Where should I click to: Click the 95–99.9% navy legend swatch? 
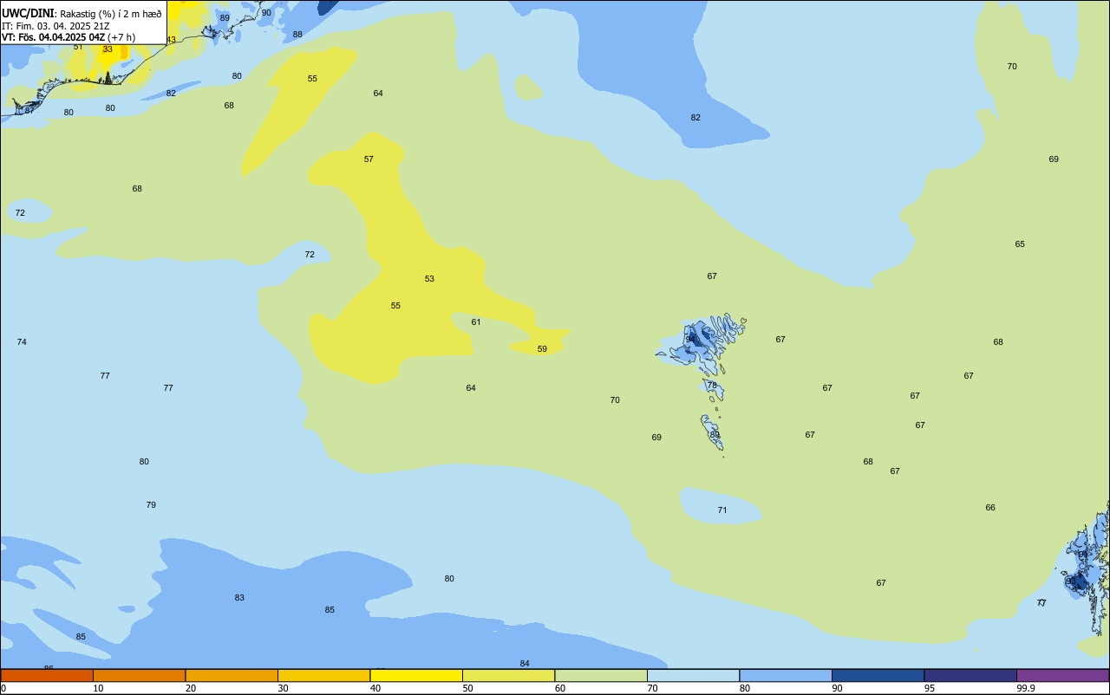pyautogui.click(x=970, y=675)
